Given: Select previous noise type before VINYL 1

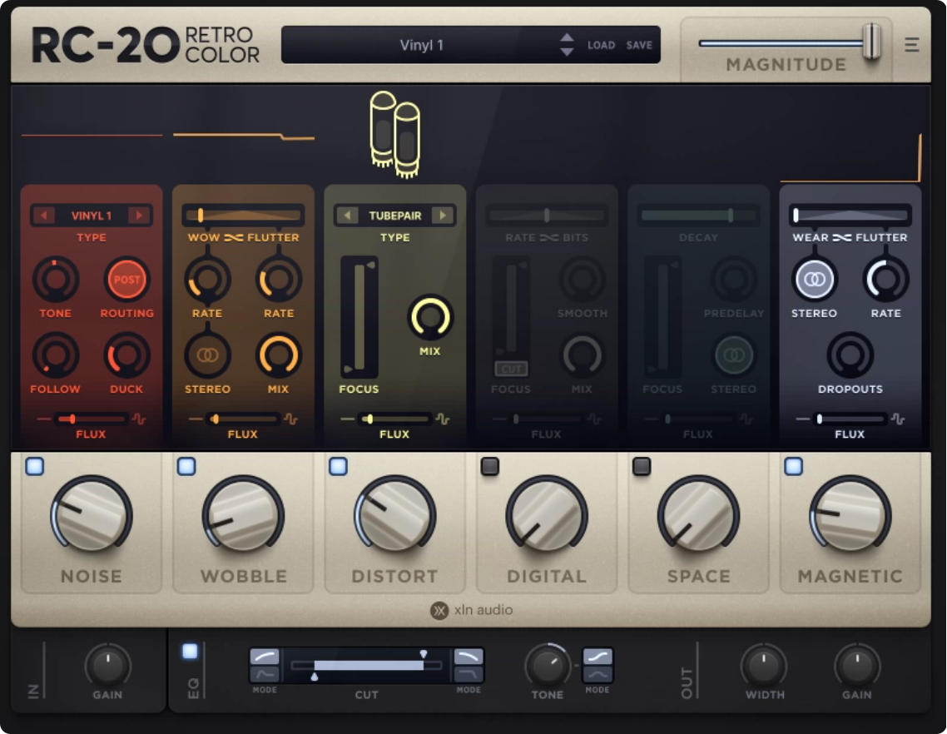Looking at the screenshot, I should point(43,215).
